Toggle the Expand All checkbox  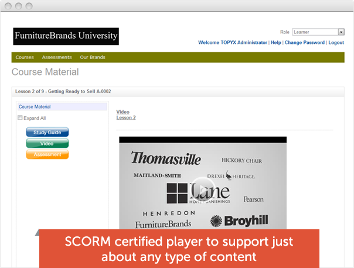click(20, 118)
